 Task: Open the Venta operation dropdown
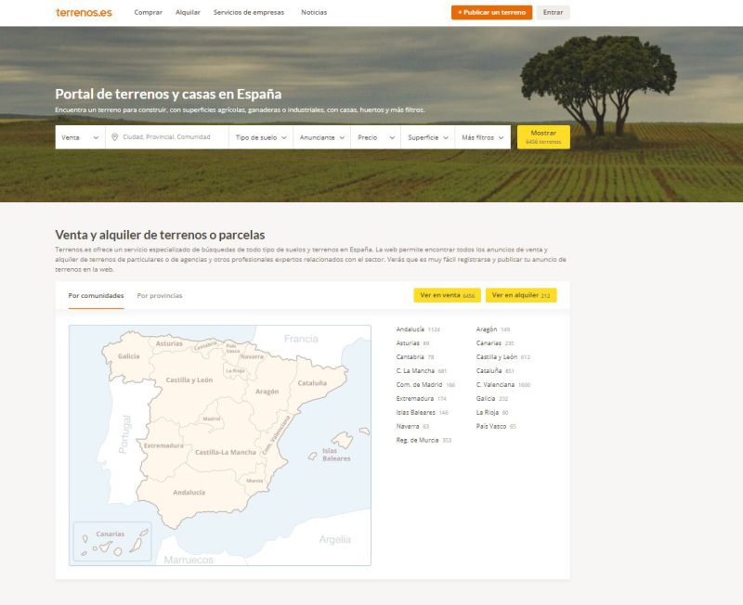(x=78, y=137)
